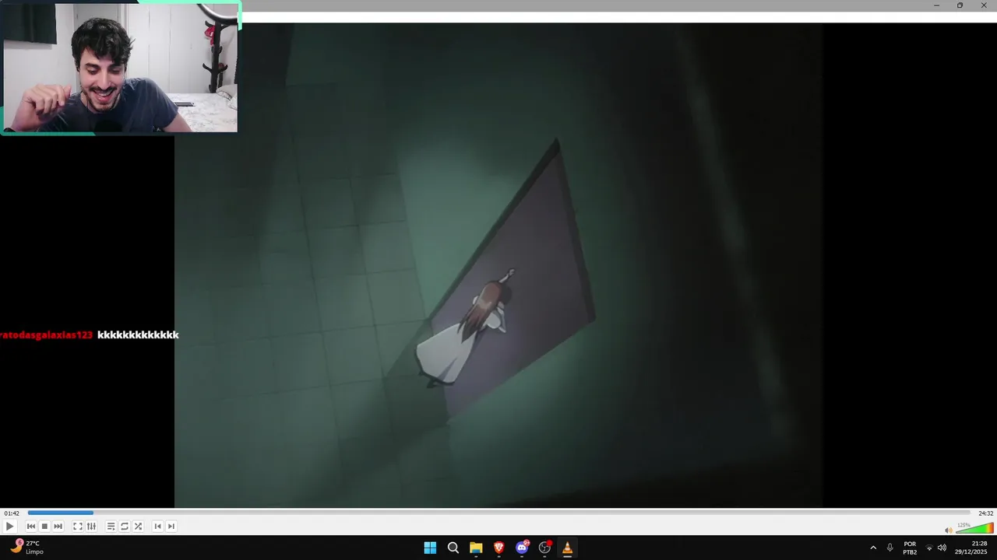Click the chat message kkkkkkkkkkkkkk

pos(138,334)
